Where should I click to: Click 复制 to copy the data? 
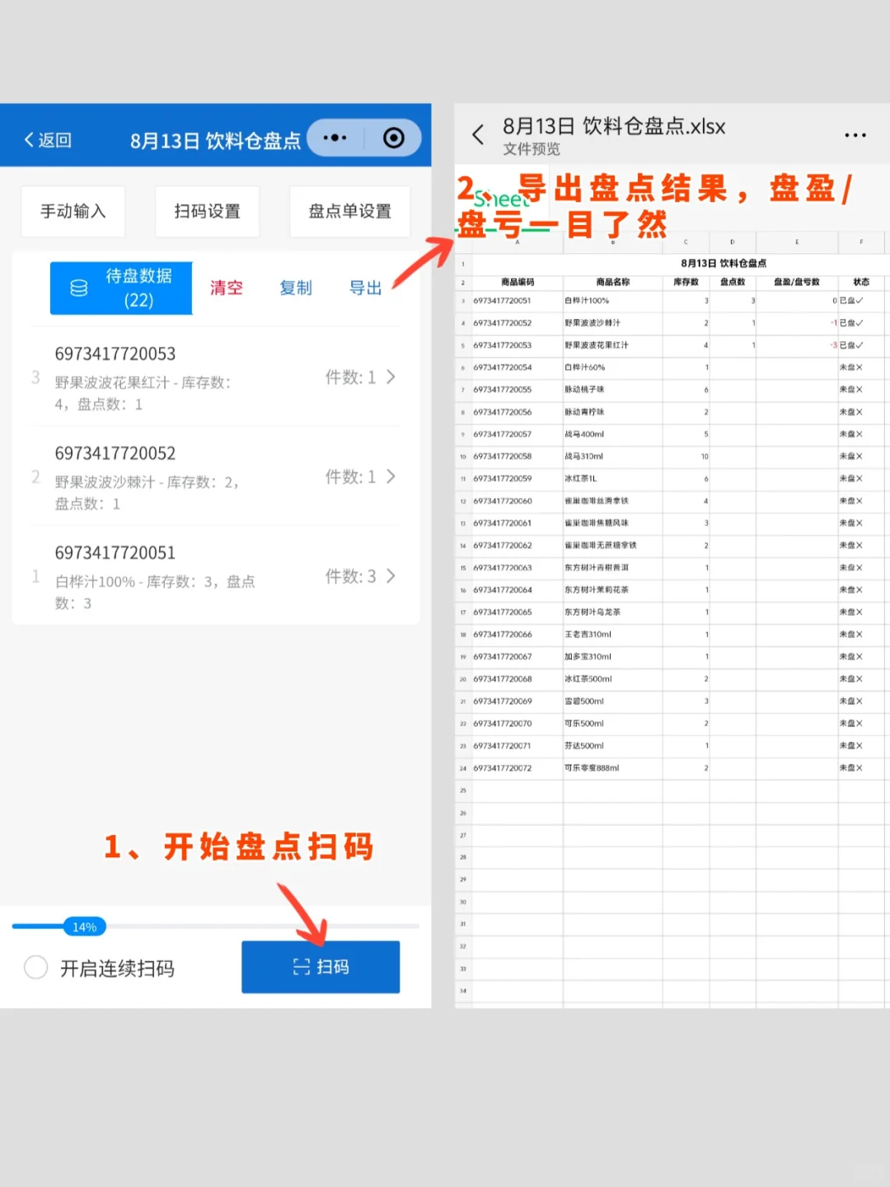pos(295,288)
